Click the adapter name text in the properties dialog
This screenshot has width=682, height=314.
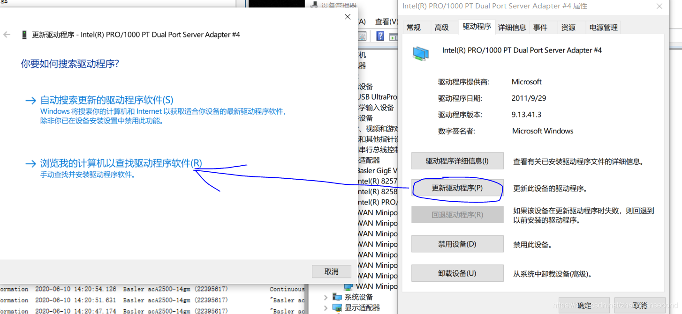(x=522, y=50)
